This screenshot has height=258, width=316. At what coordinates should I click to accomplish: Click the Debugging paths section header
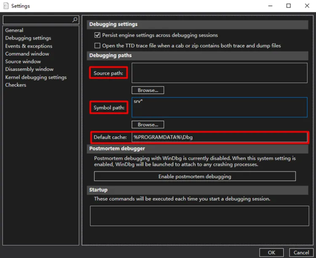point(198,56)
